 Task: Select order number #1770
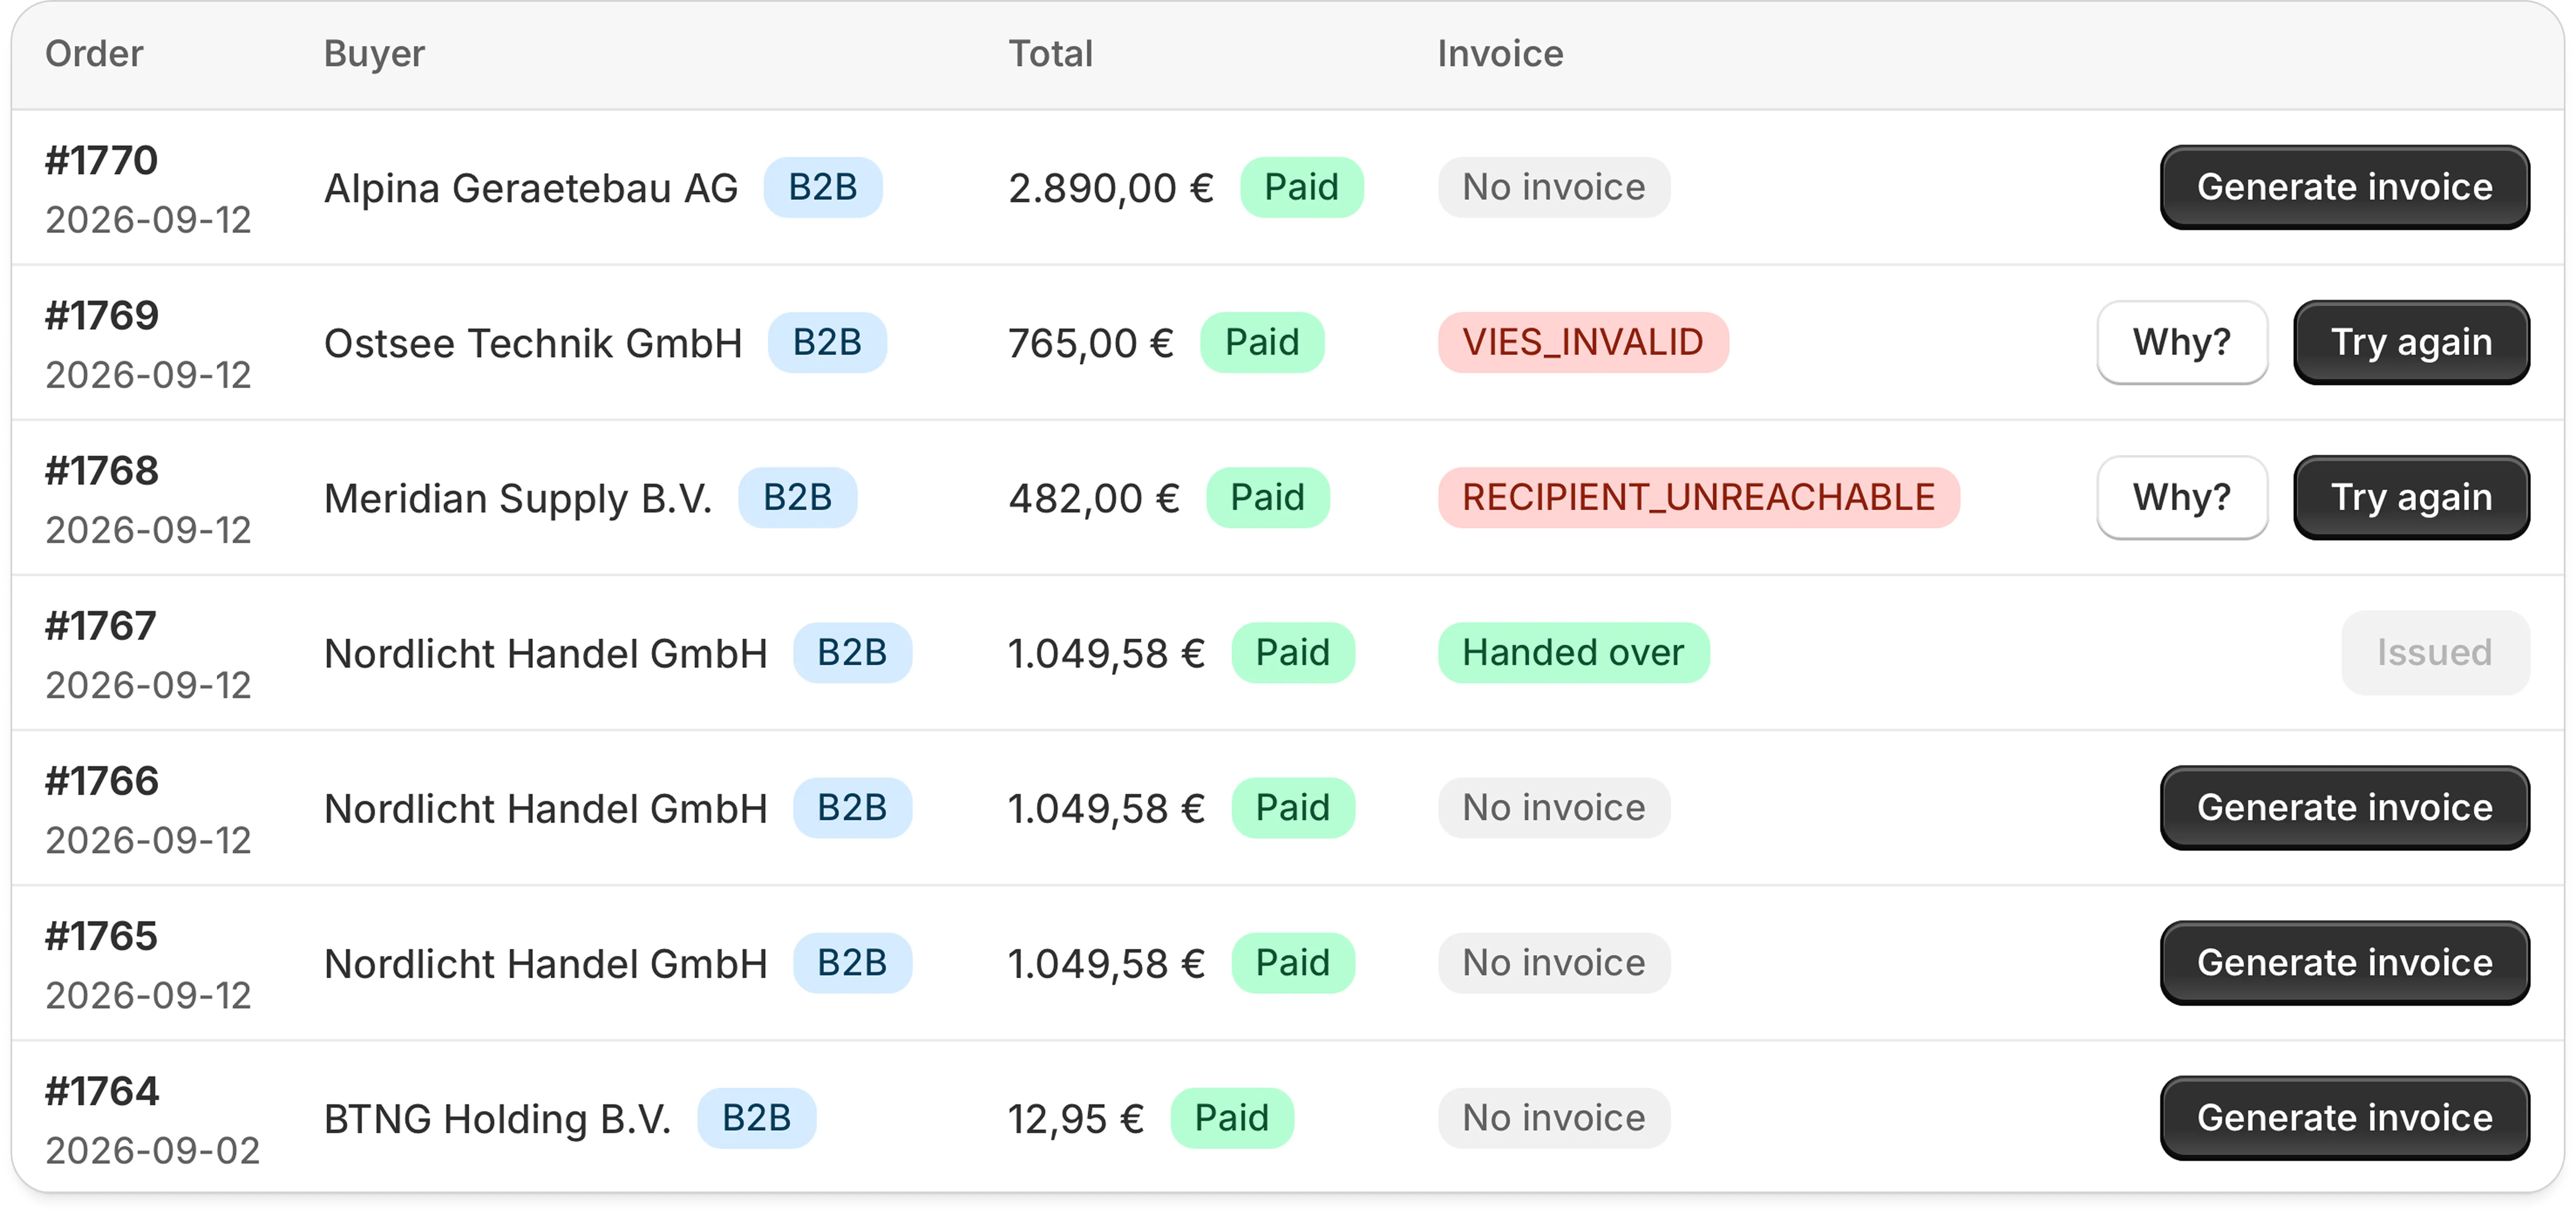[x=102, y=160]
